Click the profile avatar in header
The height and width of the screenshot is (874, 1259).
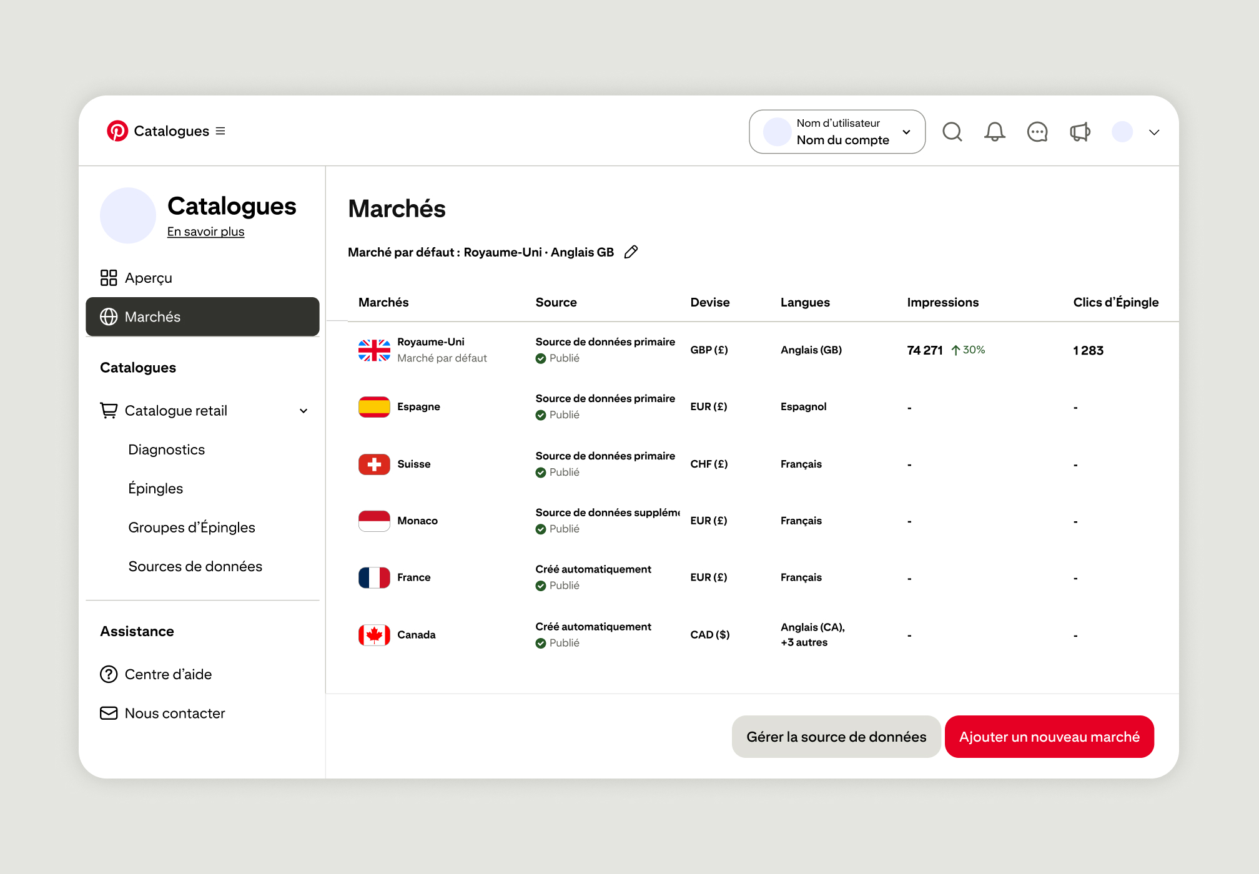click(x=1122, y=132)
